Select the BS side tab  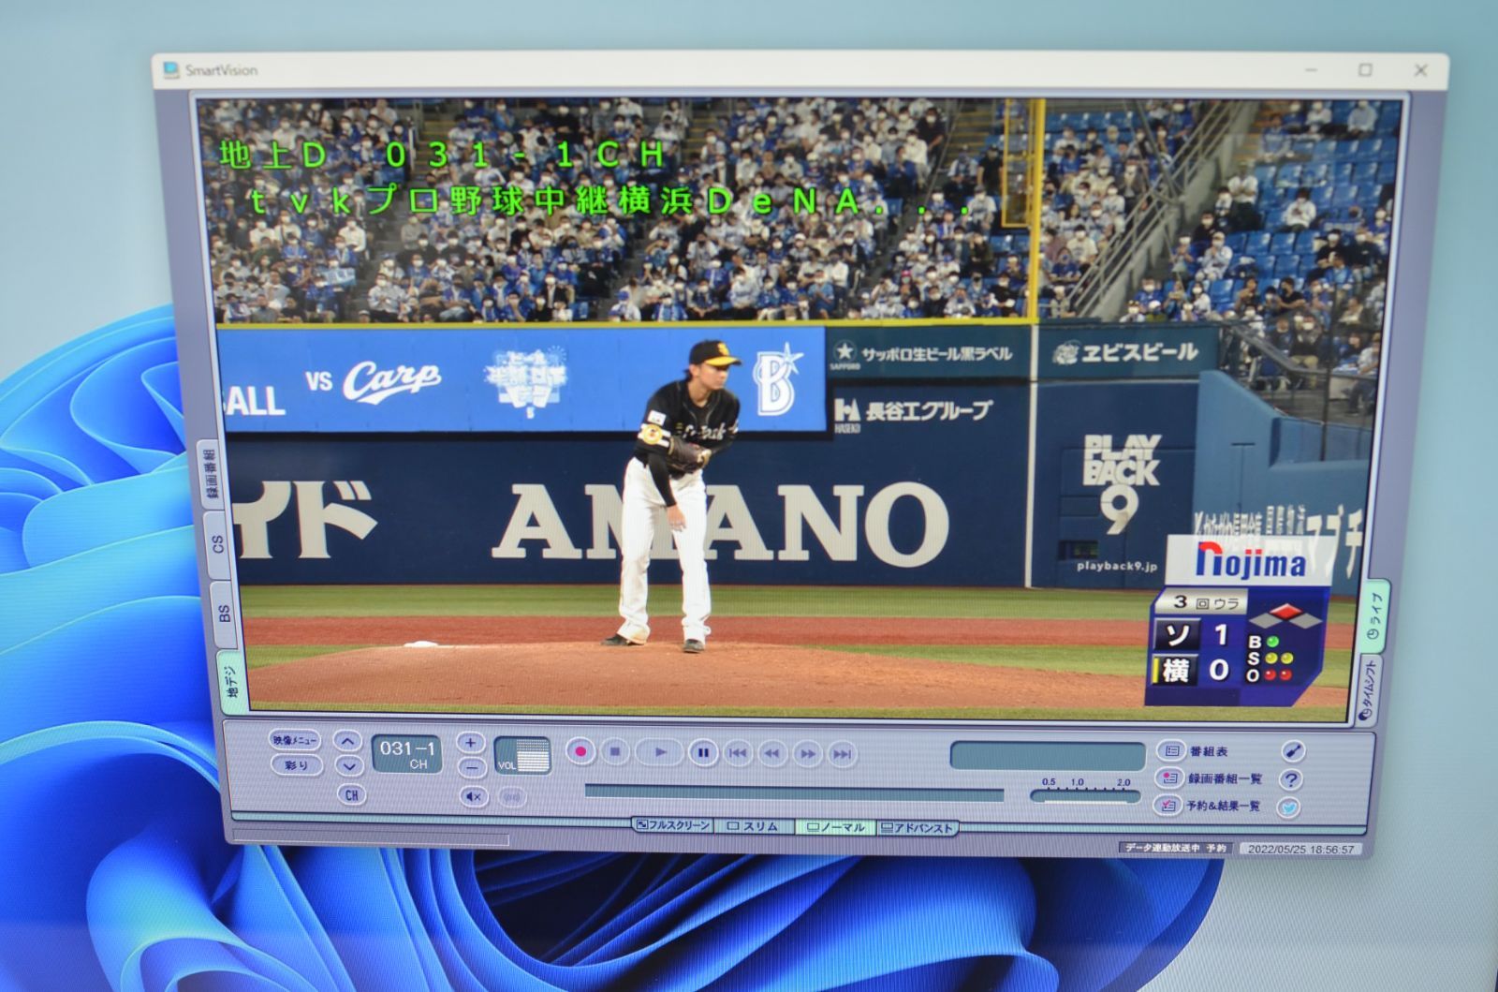coord(223,614)
